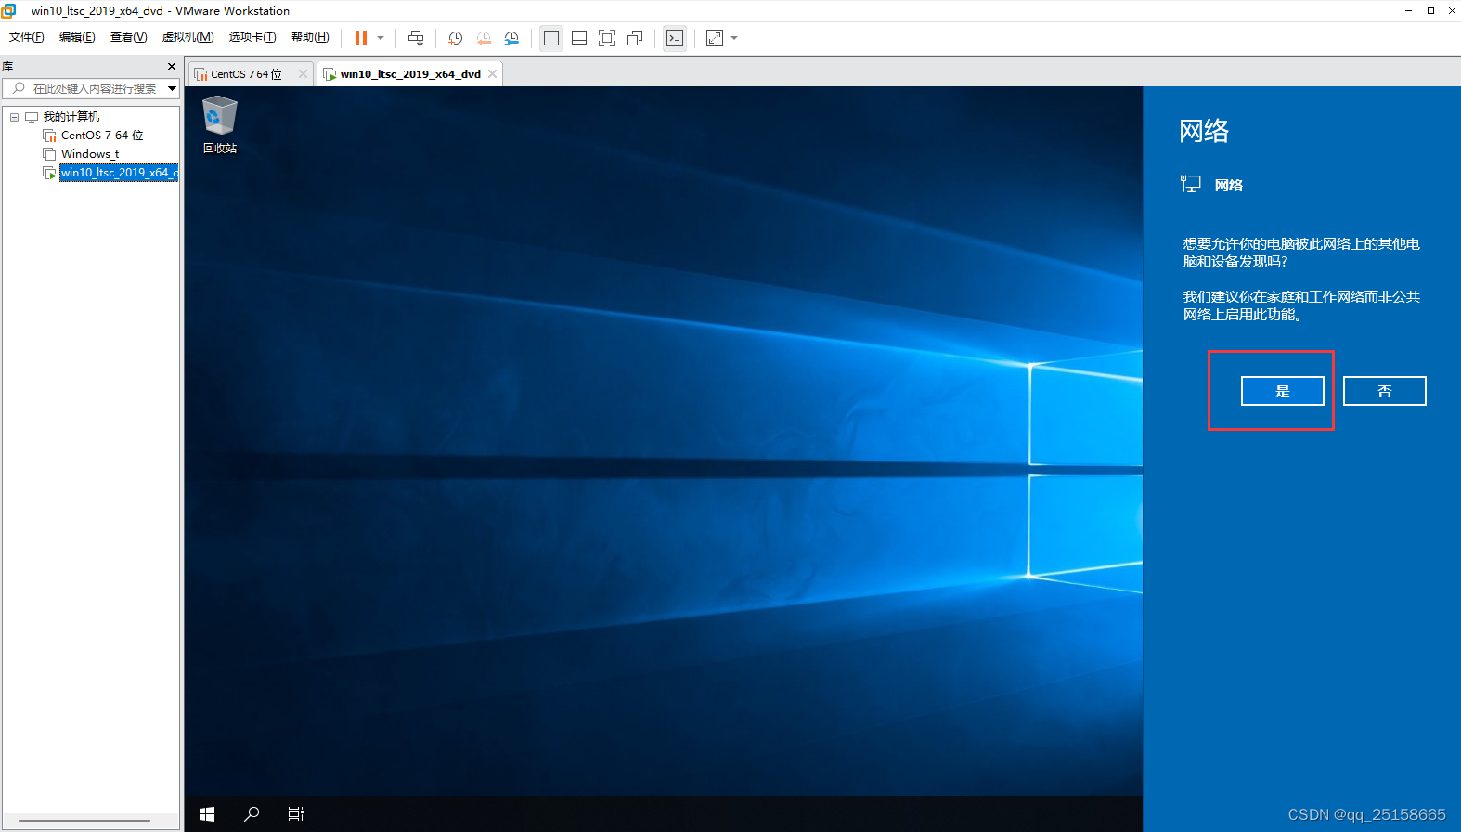The width and height of the screenshot is (1461, 832).
Task: Open the 查看(V) menu
Action: [128, 37]
